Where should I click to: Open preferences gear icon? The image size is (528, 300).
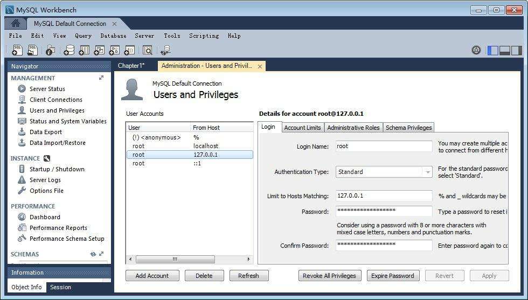pos(476,50)
